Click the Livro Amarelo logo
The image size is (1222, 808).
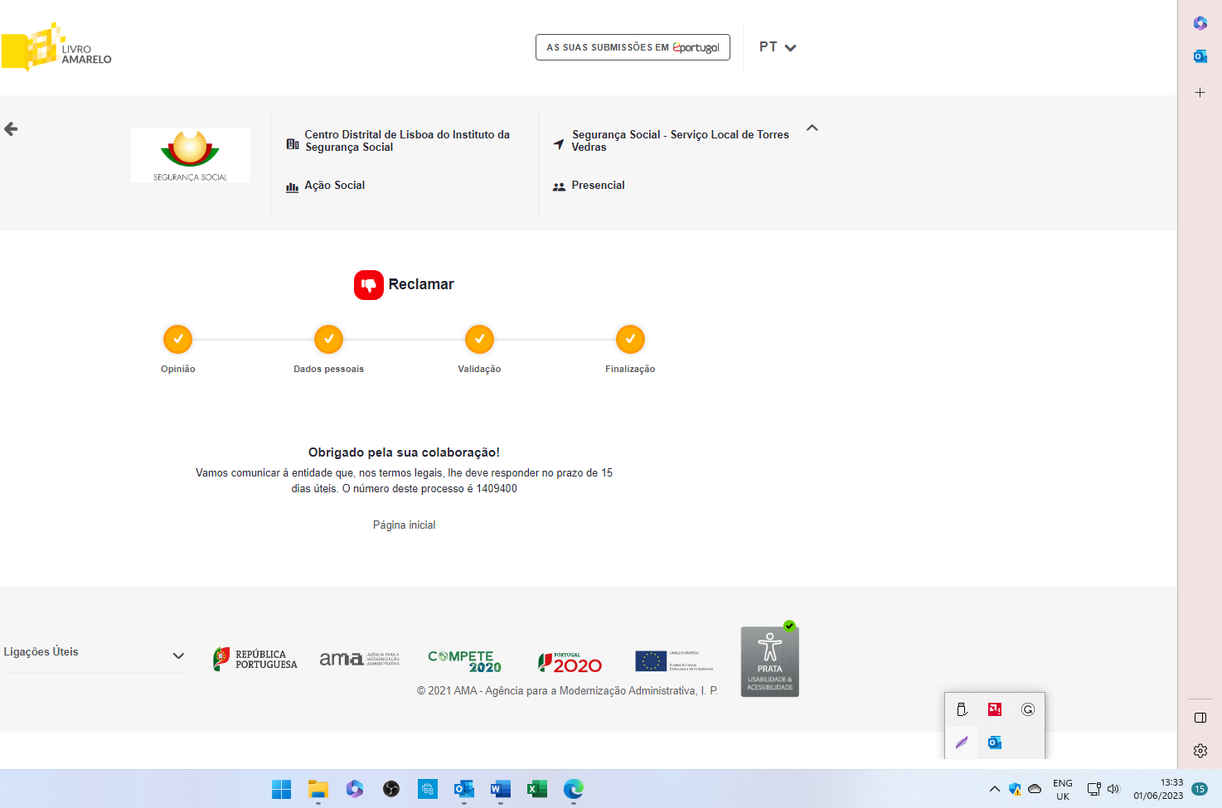click(x=56, y=47)
